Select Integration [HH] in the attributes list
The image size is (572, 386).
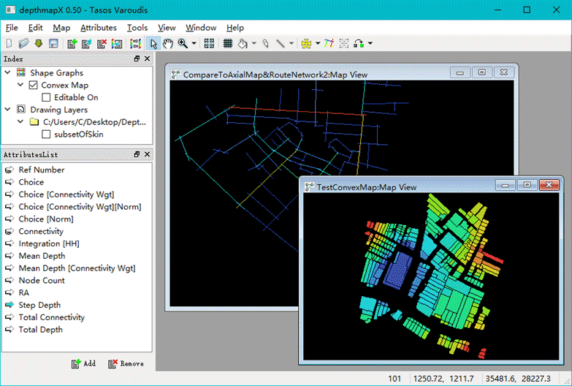click(49, 243)
